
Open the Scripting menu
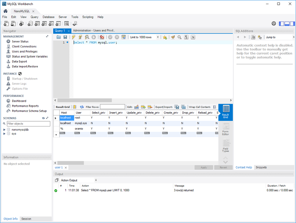coord(88,17)
